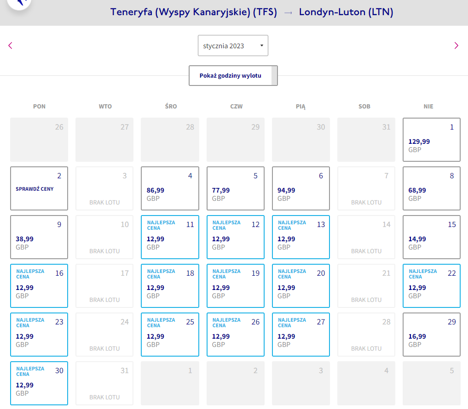Click the SOB weekday header
This screenshot has width=468, height=409.
(x=364, y=107)
